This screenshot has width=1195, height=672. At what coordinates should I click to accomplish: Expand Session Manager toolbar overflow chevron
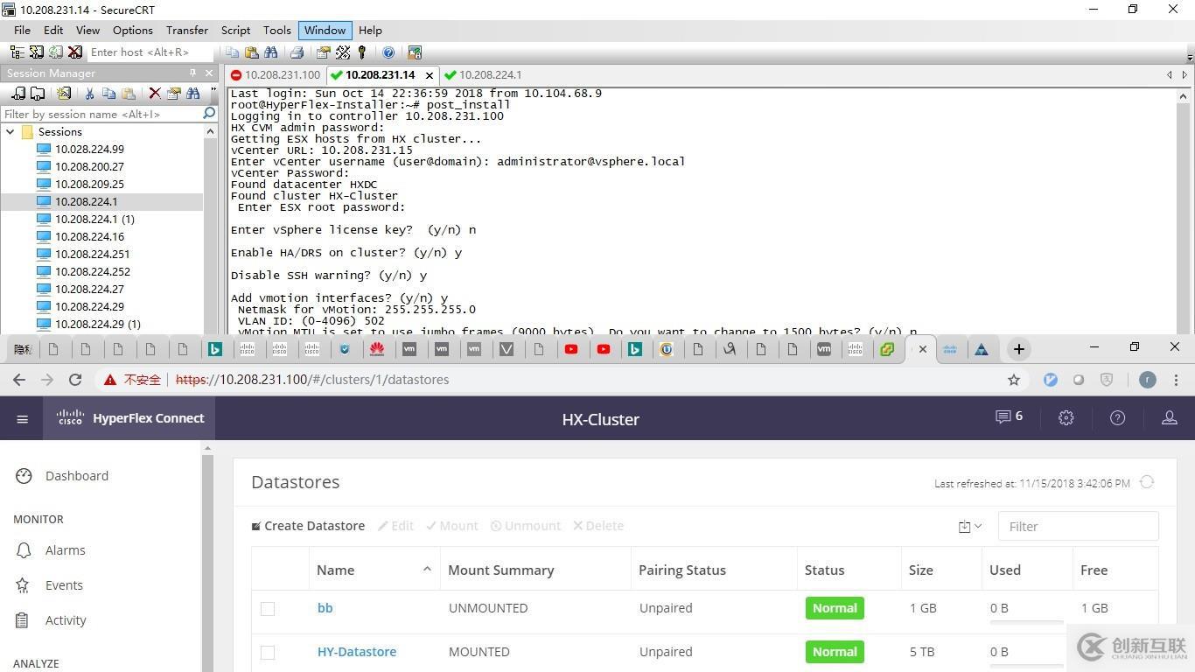click(213, 91)
